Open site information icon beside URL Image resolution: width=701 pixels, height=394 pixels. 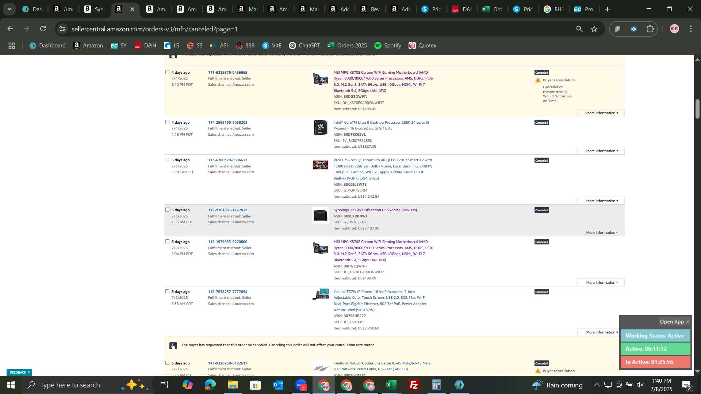point(63,29)
